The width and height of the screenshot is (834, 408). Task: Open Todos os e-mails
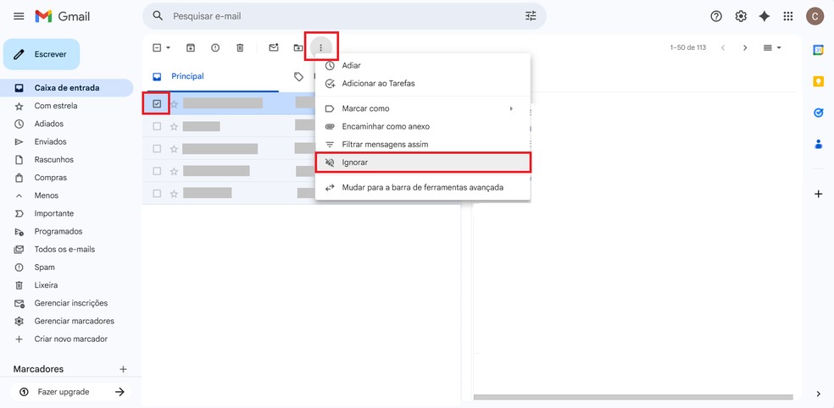pos(66,249)
